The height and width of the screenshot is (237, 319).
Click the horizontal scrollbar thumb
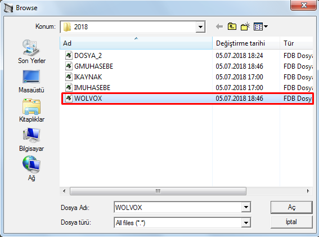point(158,191)
